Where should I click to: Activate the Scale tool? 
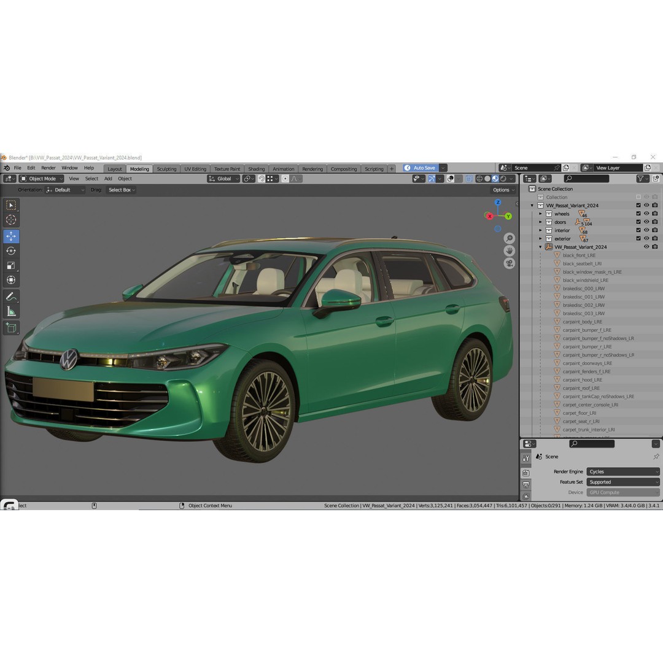coord(11,266)
